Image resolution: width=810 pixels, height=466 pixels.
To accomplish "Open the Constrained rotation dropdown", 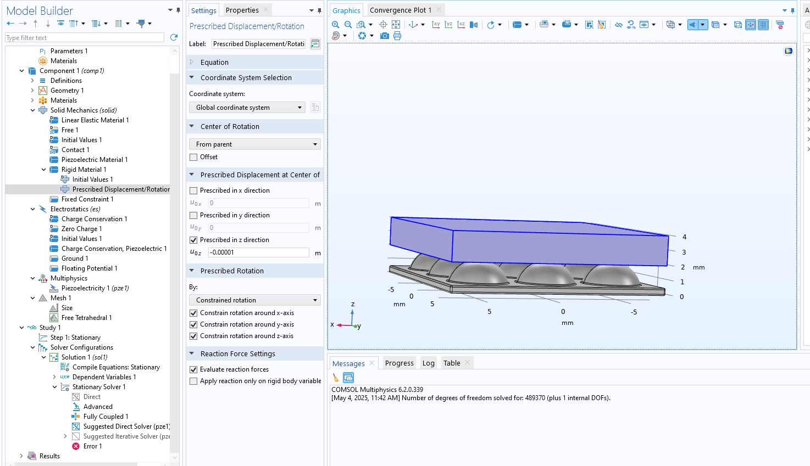I will 254,300.
